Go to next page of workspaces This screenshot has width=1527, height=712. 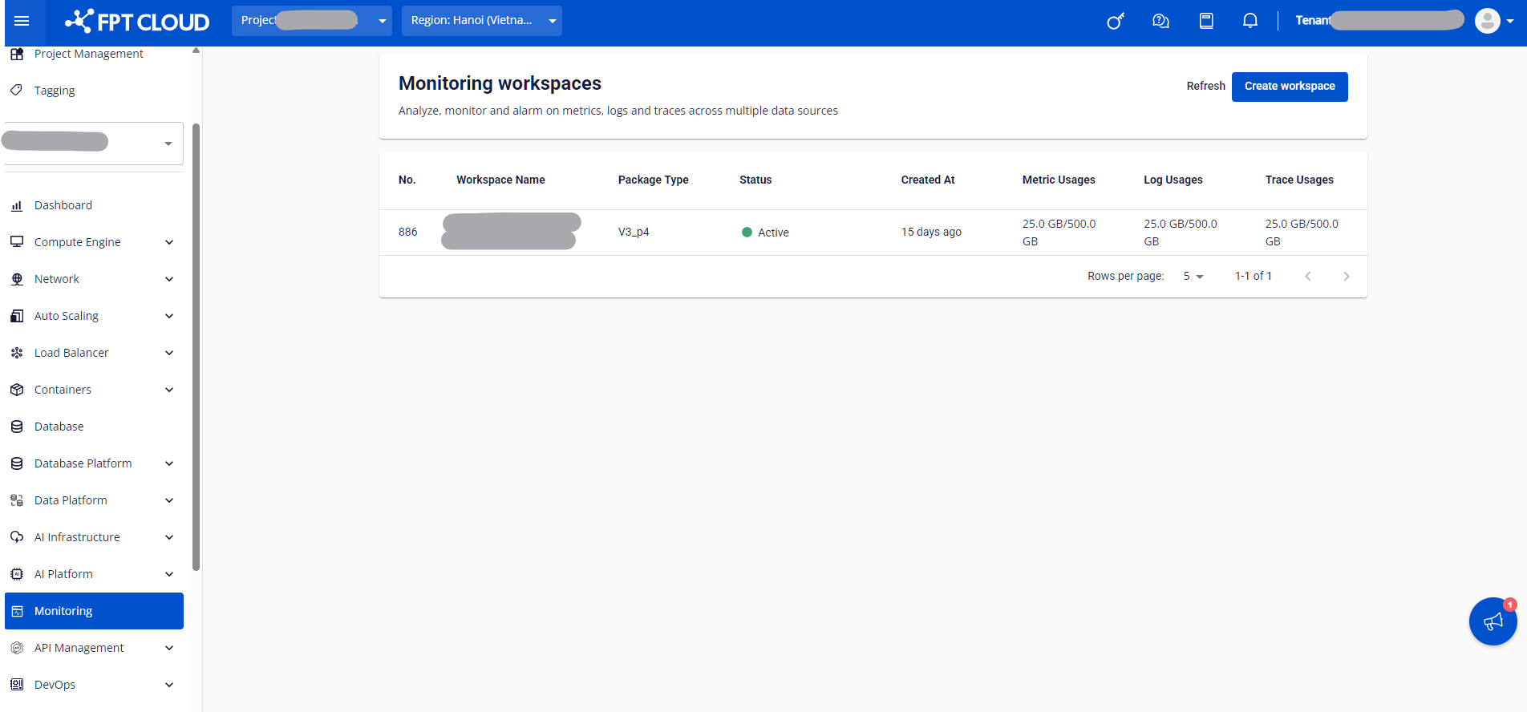pos(1346,277)
